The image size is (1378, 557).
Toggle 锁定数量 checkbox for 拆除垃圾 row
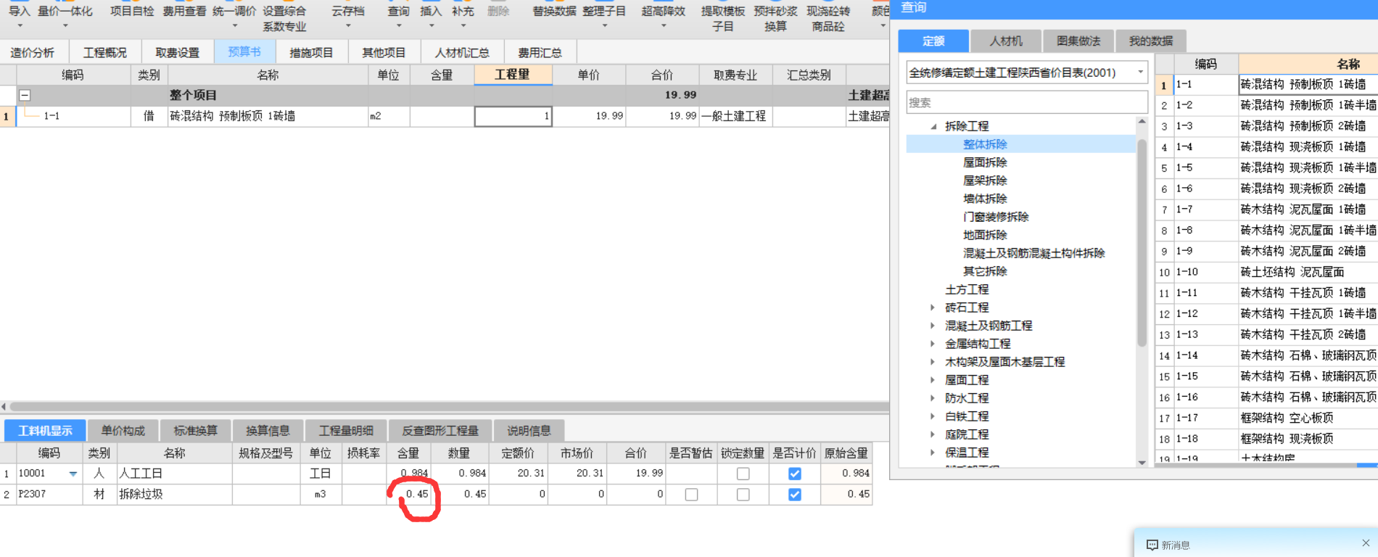tap(743, 495)
